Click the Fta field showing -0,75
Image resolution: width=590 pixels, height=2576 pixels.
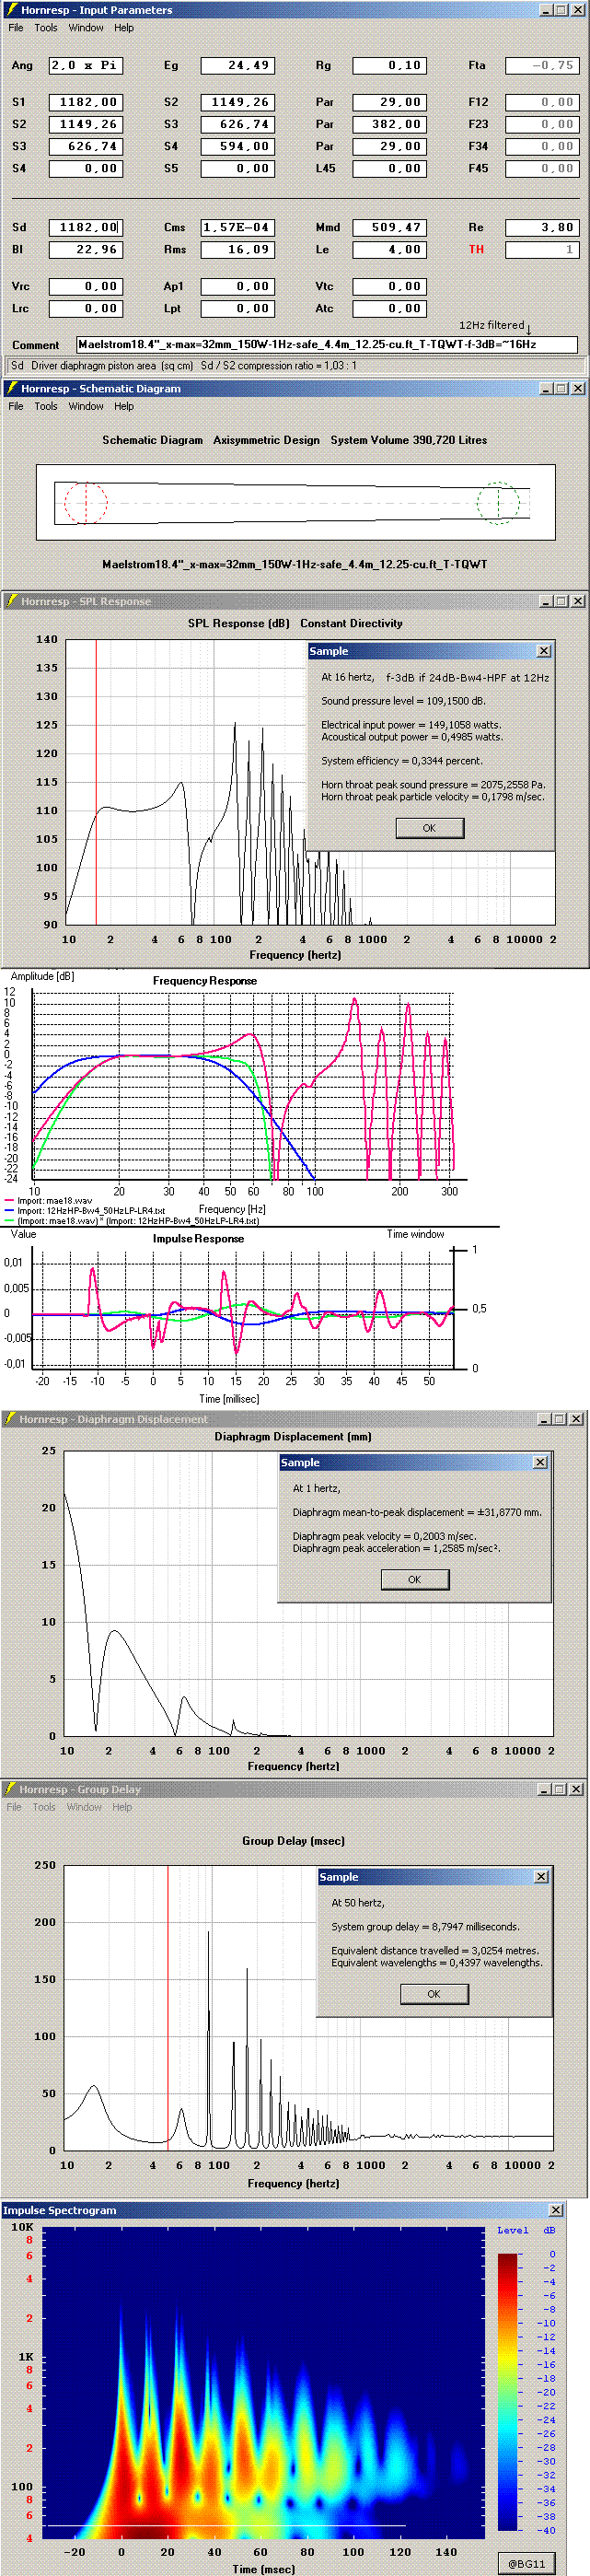tap(541, 66)
